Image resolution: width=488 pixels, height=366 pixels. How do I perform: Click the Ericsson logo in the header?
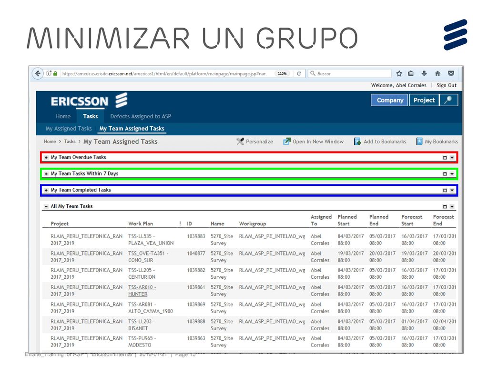(89, 101)
